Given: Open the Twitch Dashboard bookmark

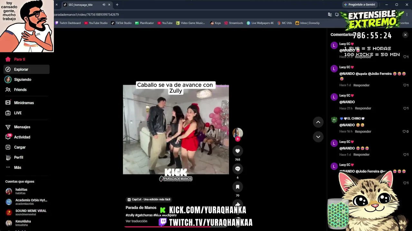Looking at the screenshot, I should point(68,23).
